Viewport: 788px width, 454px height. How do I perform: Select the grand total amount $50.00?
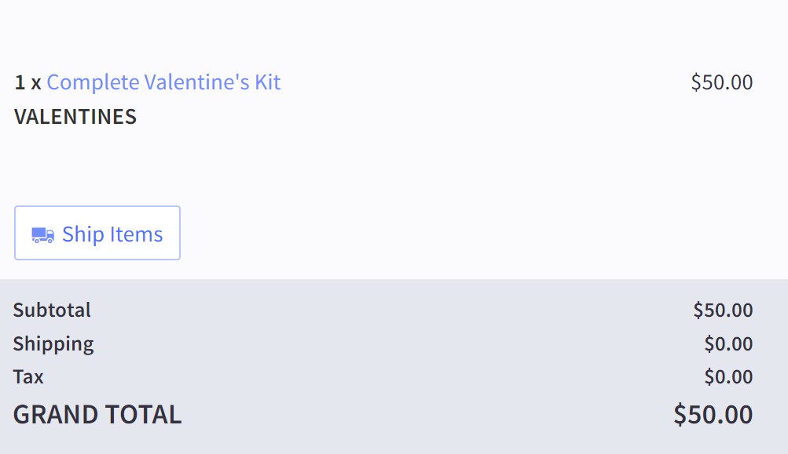coord(713,414)
